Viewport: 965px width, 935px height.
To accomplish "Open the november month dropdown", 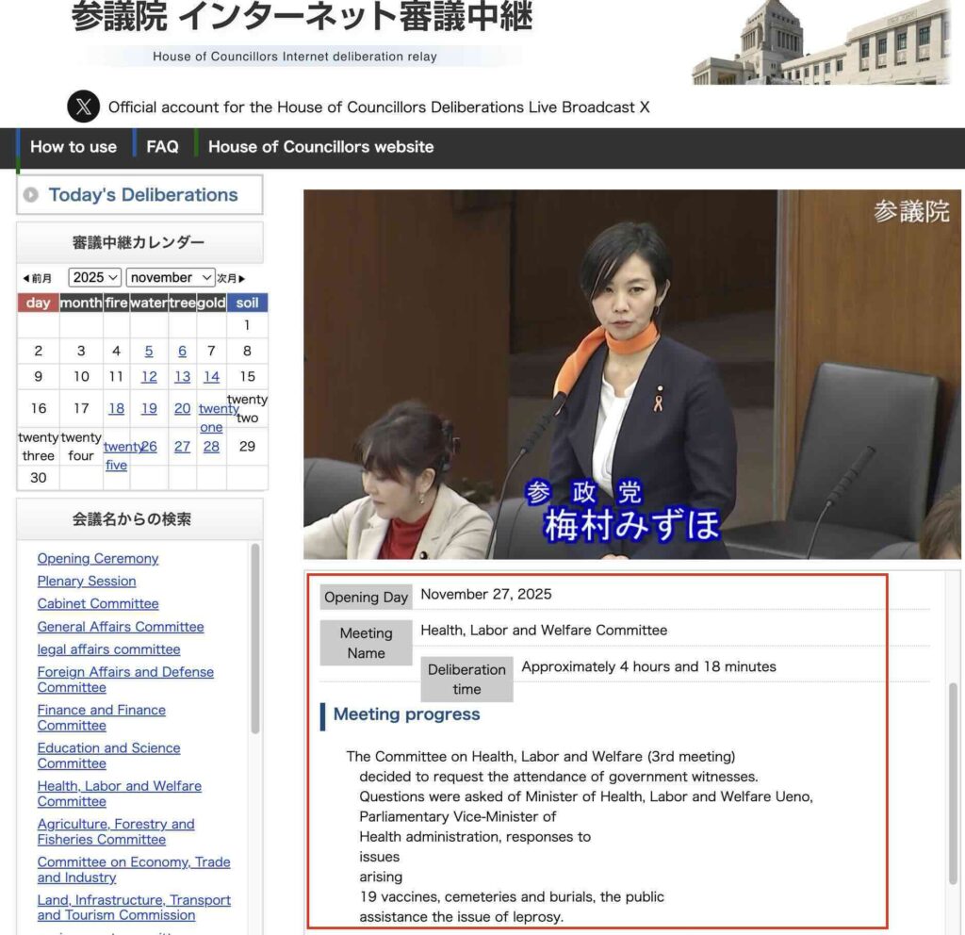I will [171, 277].
